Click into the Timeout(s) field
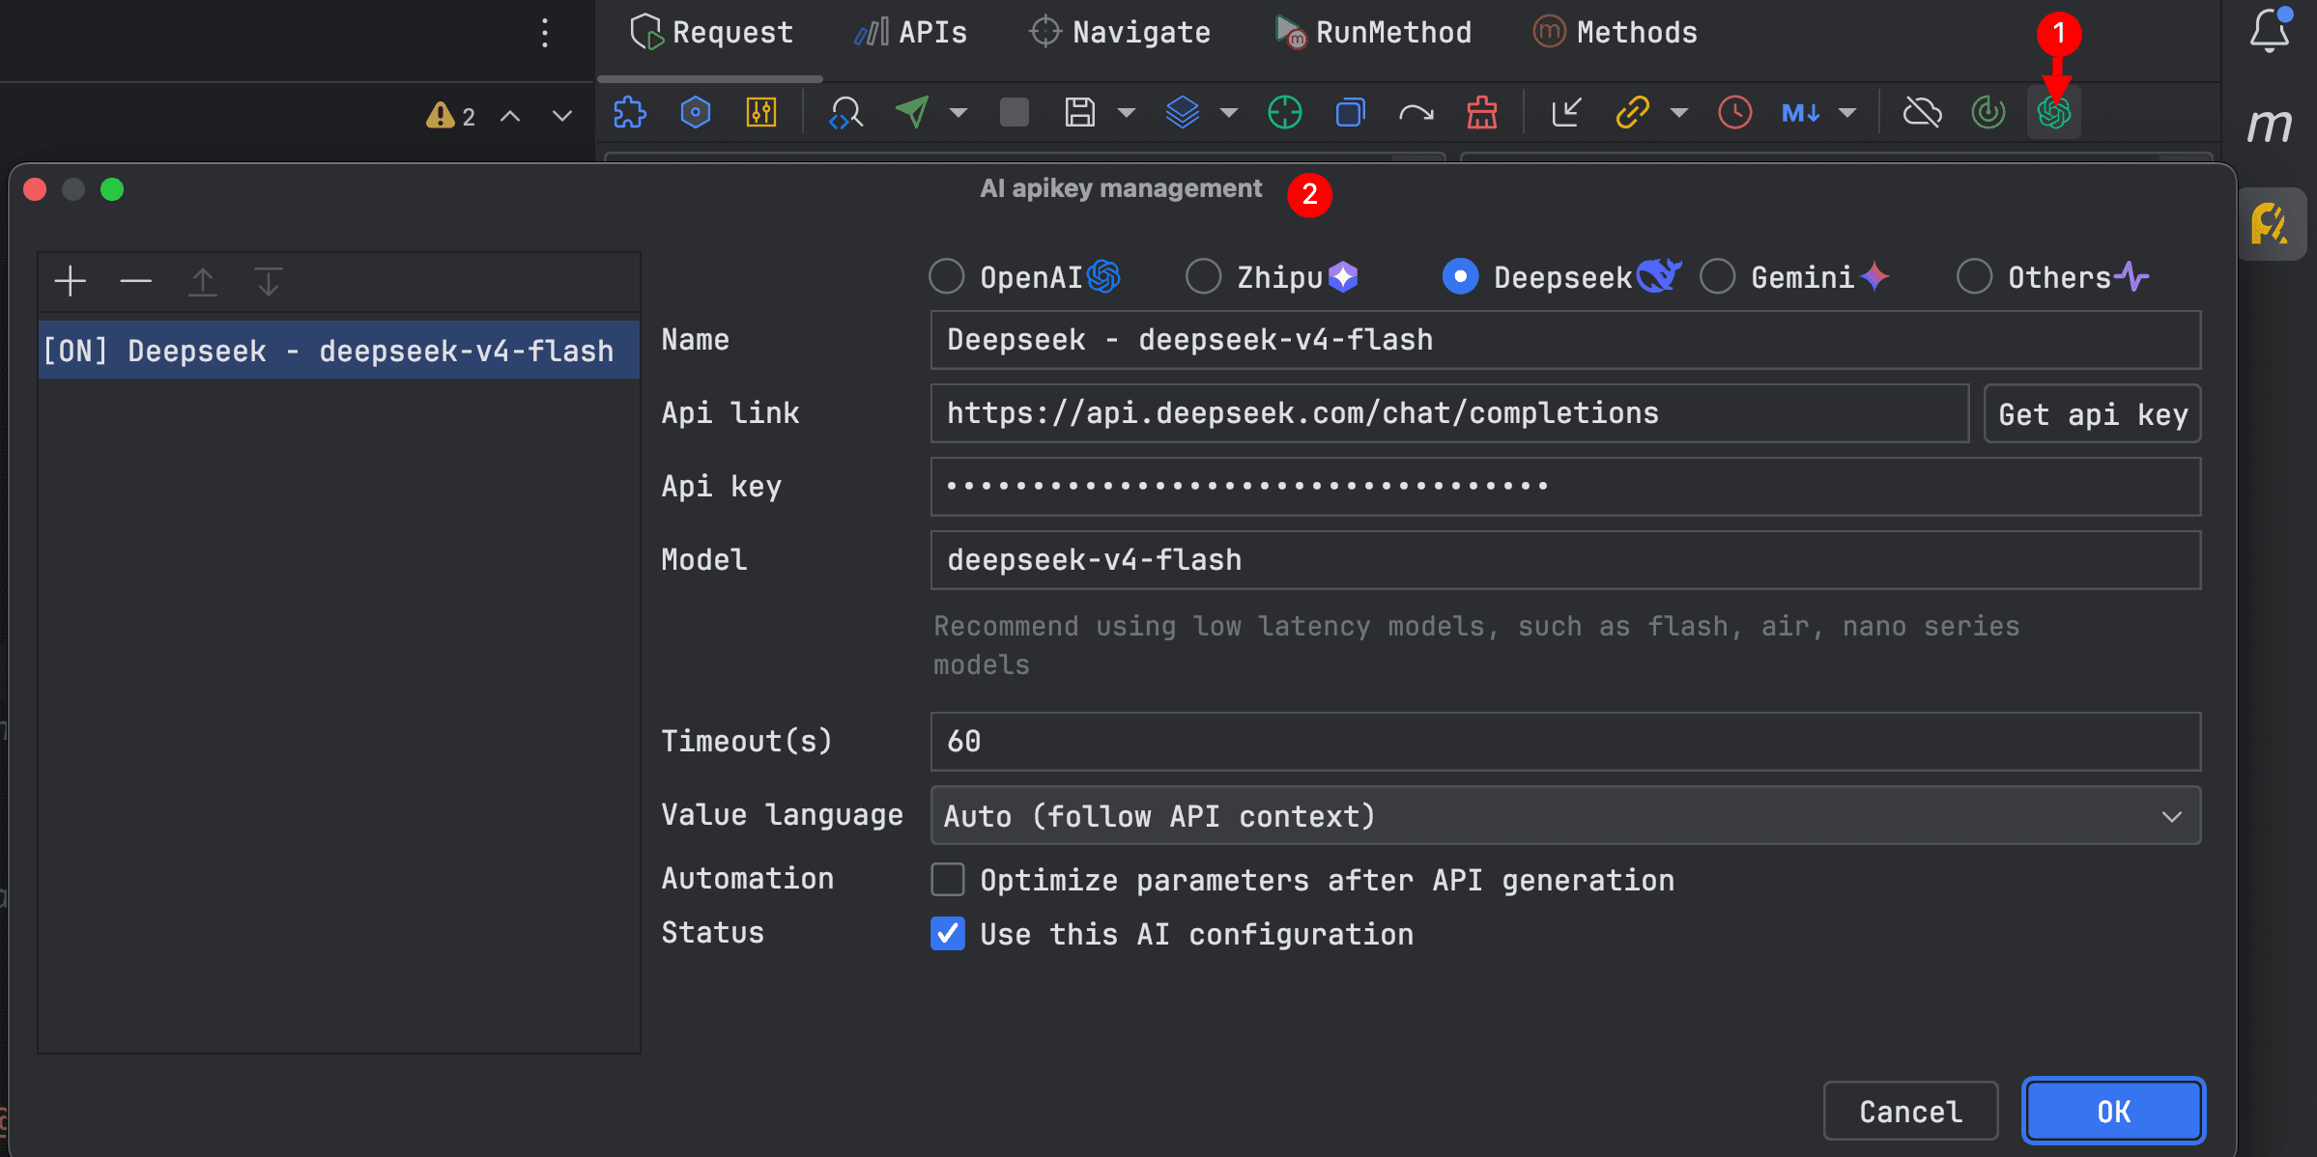Image resolution: width=2317 pixels, height=1157 pixels. click(1565, 742)
